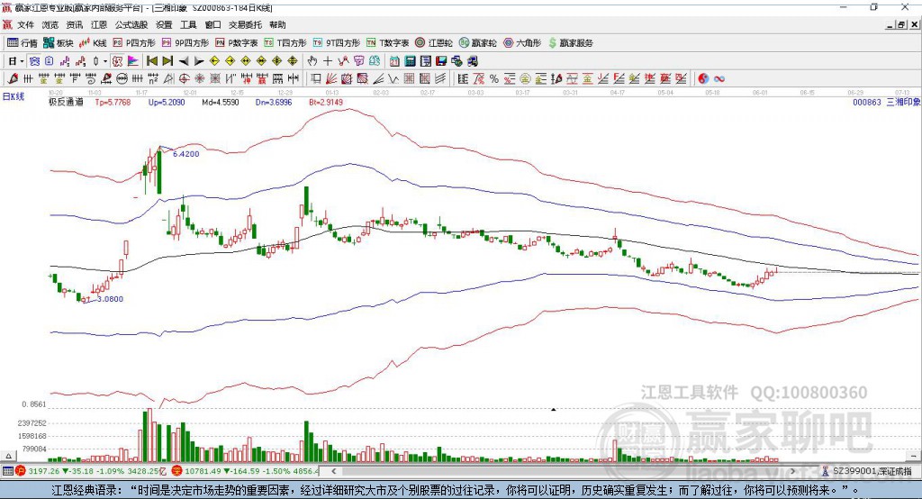Click the Tp=5.7768 channel value
Viewport: 922px width, 499px height.
coord(113,102)
